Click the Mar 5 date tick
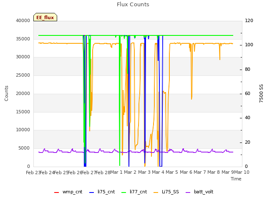The height and width of the screenshot is (200, 267). pos(172,172)
